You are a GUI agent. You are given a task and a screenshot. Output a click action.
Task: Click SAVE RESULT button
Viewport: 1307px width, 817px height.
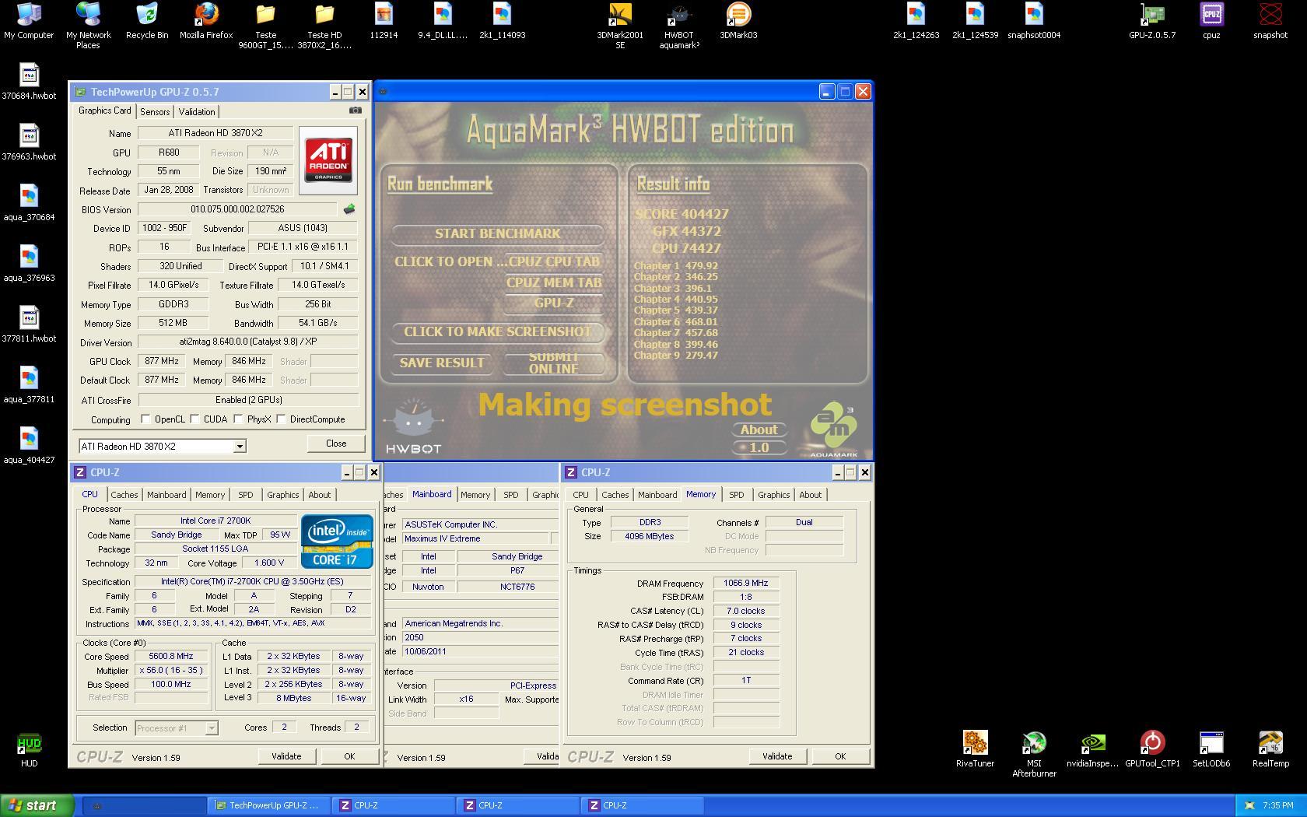[x=442, y=363]
